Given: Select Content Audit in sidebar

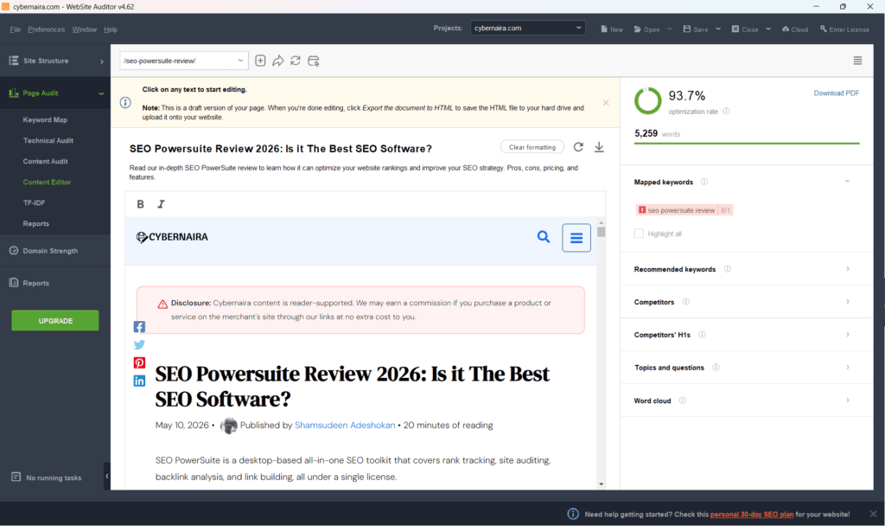Looking at the screenshot, I should tap(45, 162).
